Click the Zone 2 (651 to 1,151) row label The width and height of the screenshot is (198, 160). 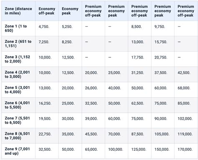(18, 44)
